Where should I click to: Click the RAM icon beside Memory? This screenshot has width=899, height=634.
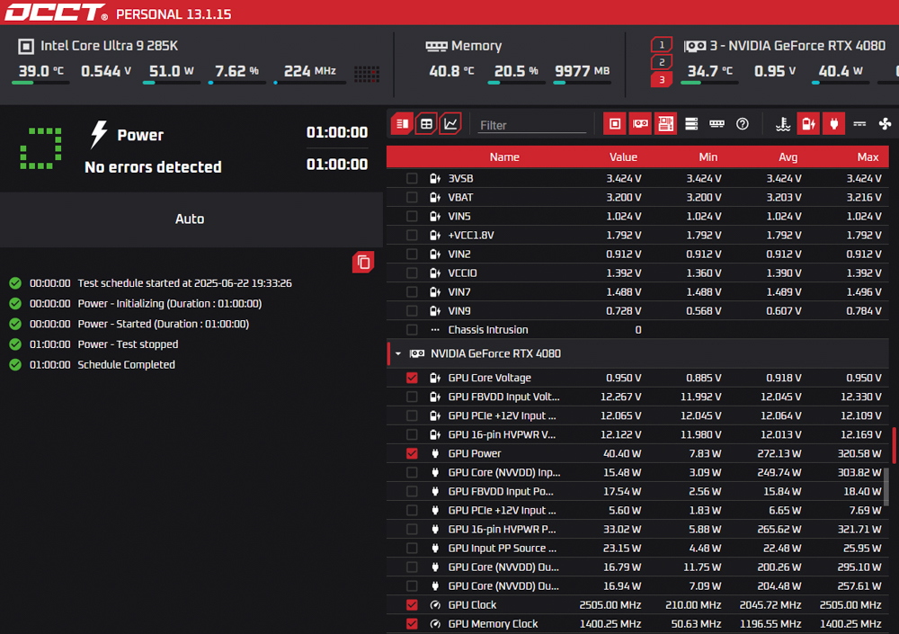point(436,46)
